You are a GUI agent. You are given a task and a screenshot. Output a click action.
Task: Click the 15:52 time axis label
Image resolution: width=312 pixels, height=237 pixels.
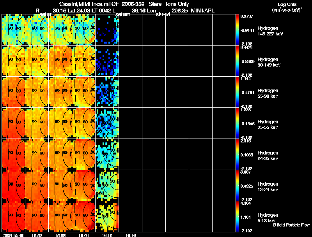pyautogui.click(x=37, y=235)
